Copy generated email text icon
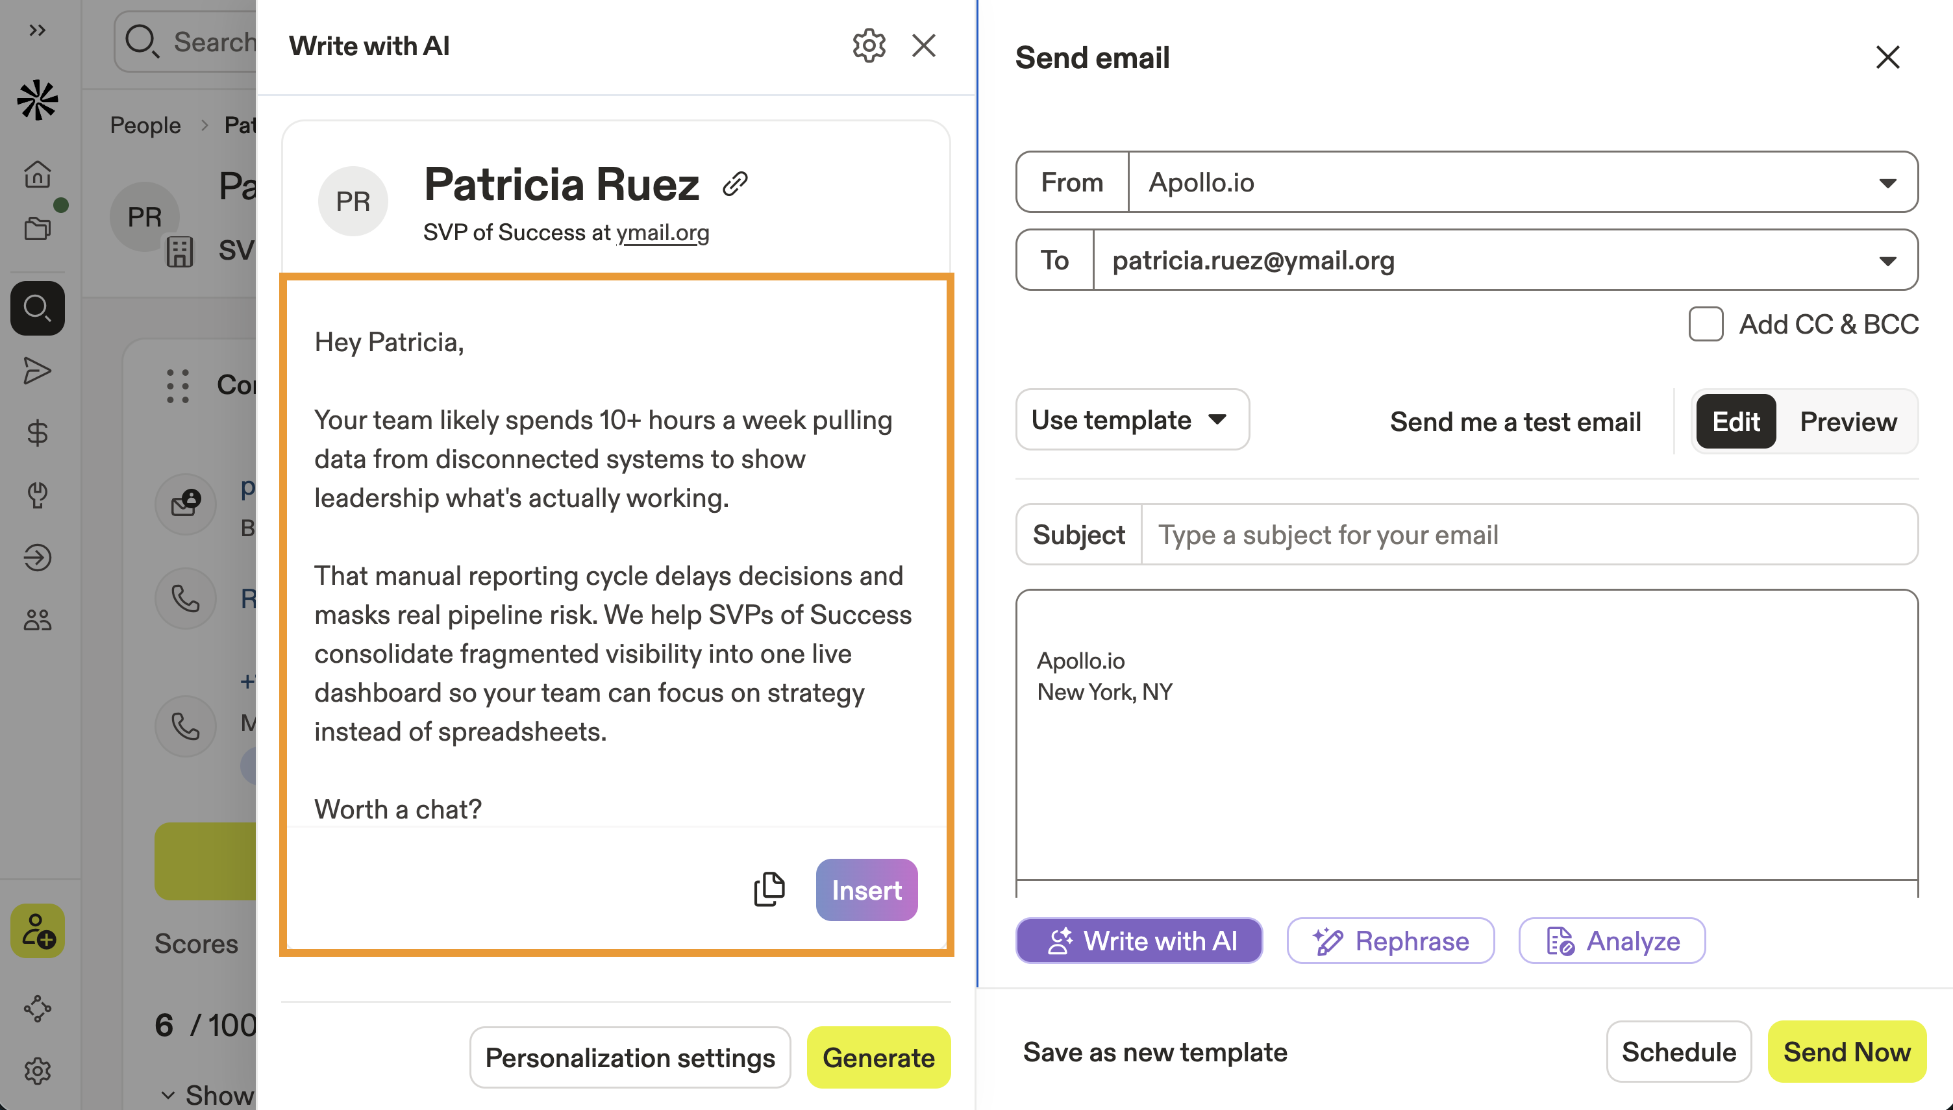The height and width of the screenshot is (1110, 1953). pos(768,889)
